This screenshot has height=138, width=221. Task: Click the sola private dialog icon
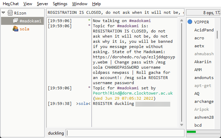[16, 29]
